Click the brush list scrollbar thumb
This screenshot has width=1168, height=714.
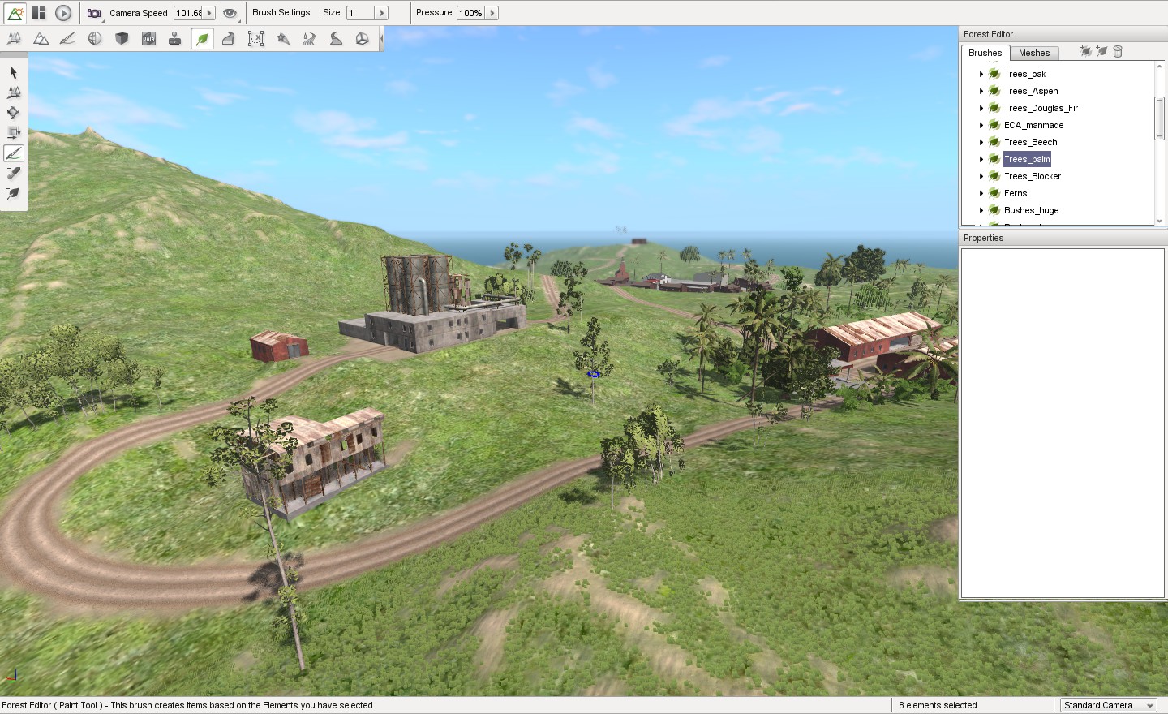(1159, 118)
